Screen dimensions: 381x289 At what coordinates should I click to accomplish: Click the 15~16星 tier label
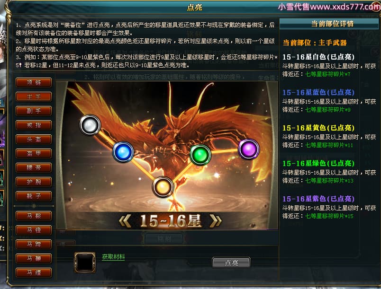tap(171, 221)
